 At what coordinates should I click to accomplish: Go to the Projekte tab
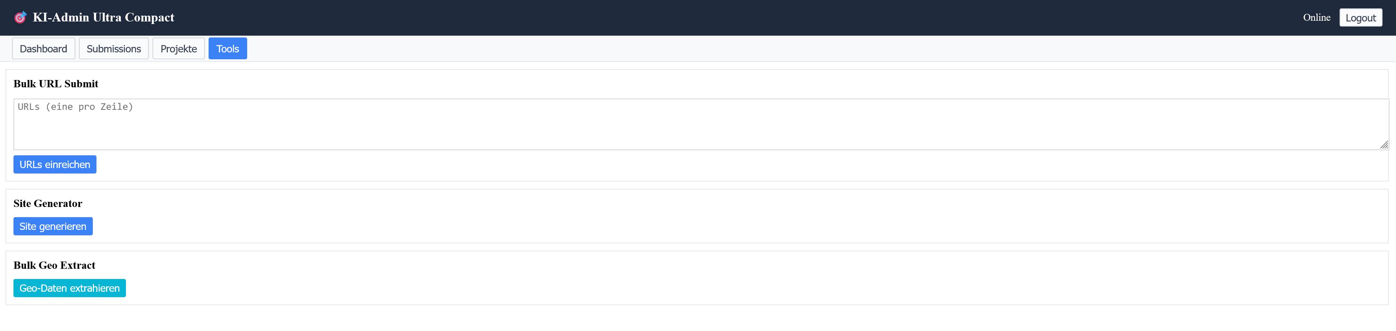[x=178, y=49]
